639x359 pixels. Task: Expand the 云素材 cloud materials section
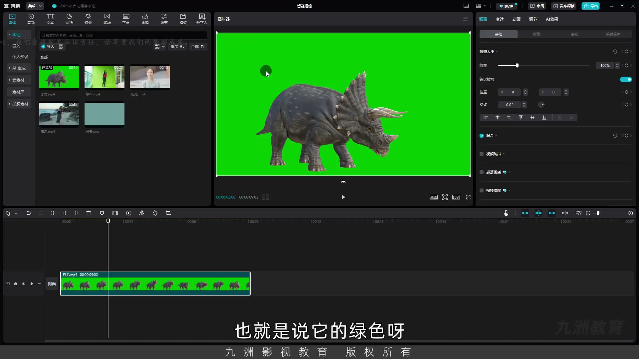click(x=19, y=80)
